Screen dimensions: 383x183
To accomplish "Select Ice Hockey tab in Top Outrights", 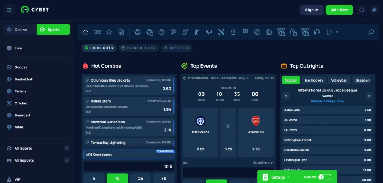I will [x=314, y=80].
